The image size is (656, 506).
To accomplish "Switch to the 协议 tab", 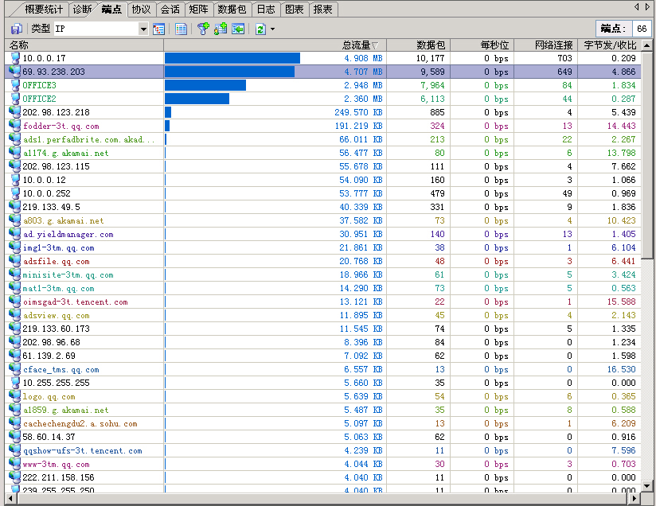I will click(141, 10).
